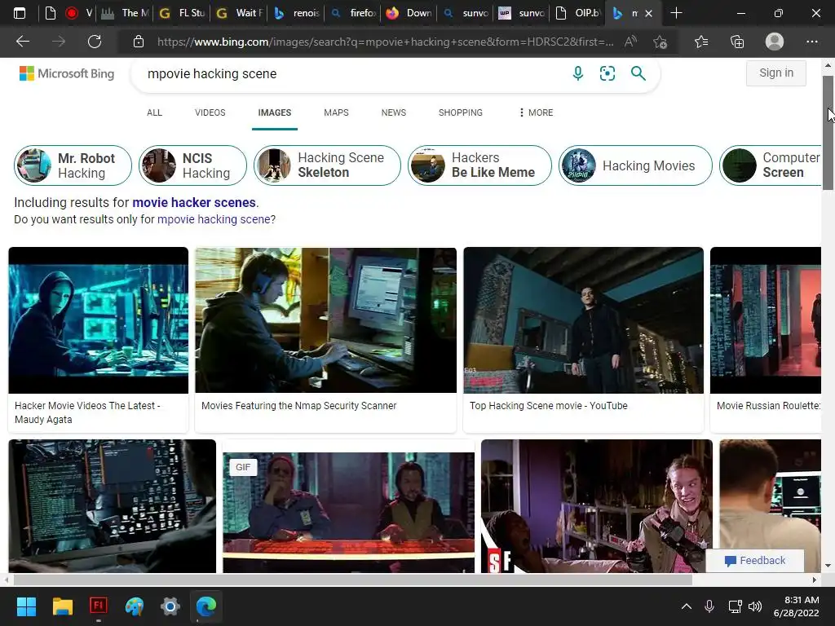Select the Mr. Robot Hacking suggestion chip
835x626 pixels.
click(x=73, y=165)
